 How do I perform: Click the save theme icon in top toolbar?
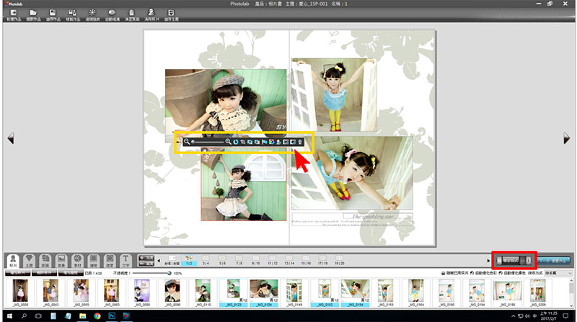pos(171,13)
